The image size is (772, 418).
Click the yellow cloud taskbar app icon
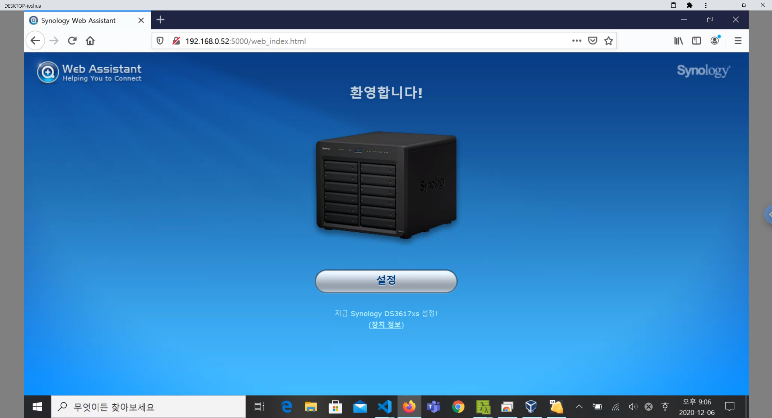556,407
